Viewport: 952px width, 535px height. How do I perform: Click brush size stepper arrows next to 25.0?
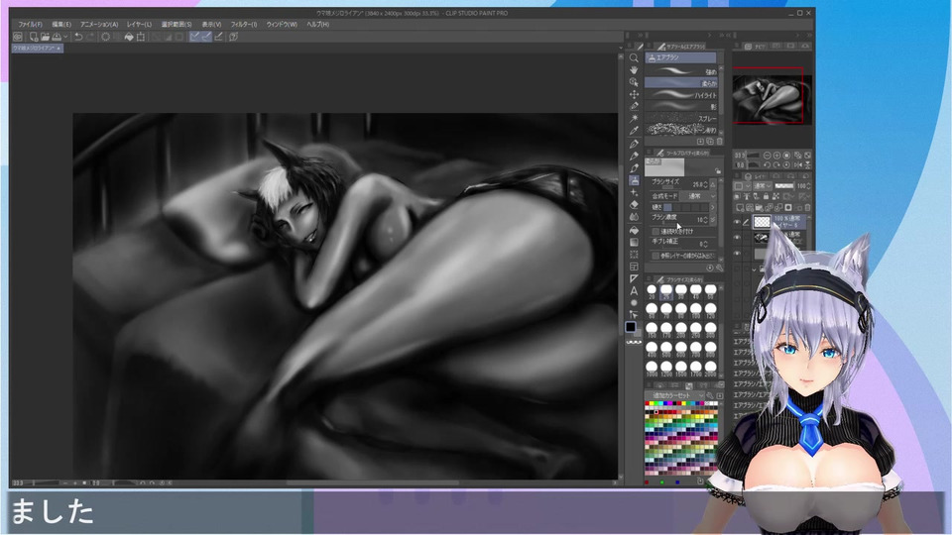pyautogui.click(x=706, y=184)
